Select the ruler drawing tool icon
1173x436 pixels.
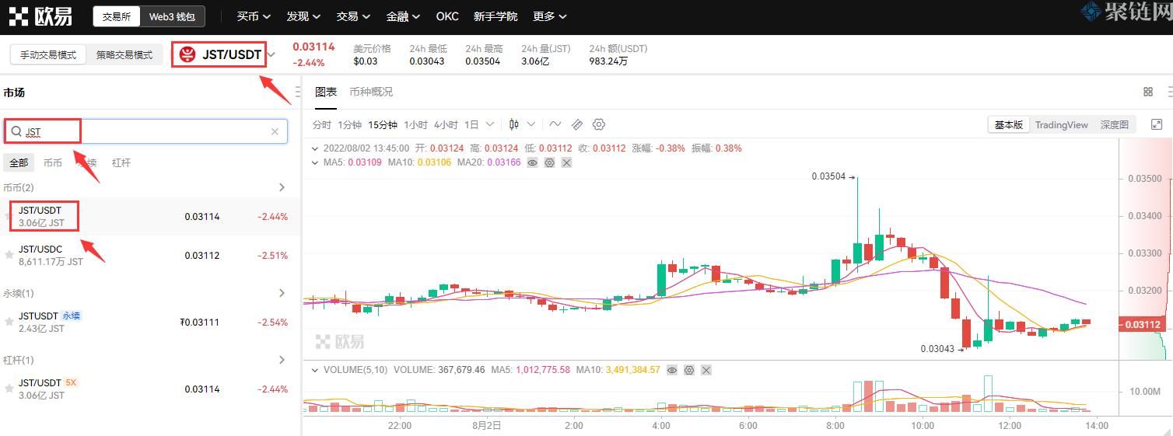(x=576, y=124)
